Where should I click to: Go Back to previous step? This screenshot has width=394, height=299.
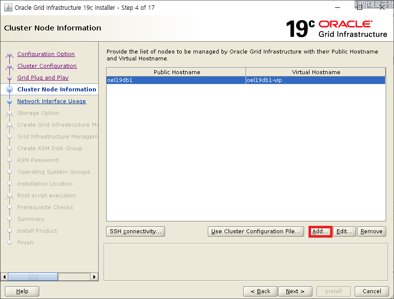(x=260, y=291)
